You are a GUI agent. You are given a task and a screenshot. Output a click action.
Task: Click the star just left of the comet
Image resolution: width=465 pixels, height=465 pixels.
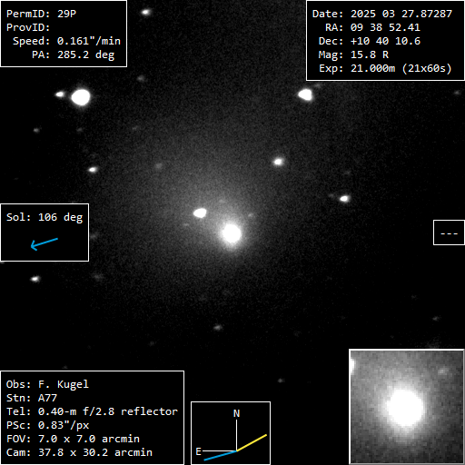click(200, 213)
